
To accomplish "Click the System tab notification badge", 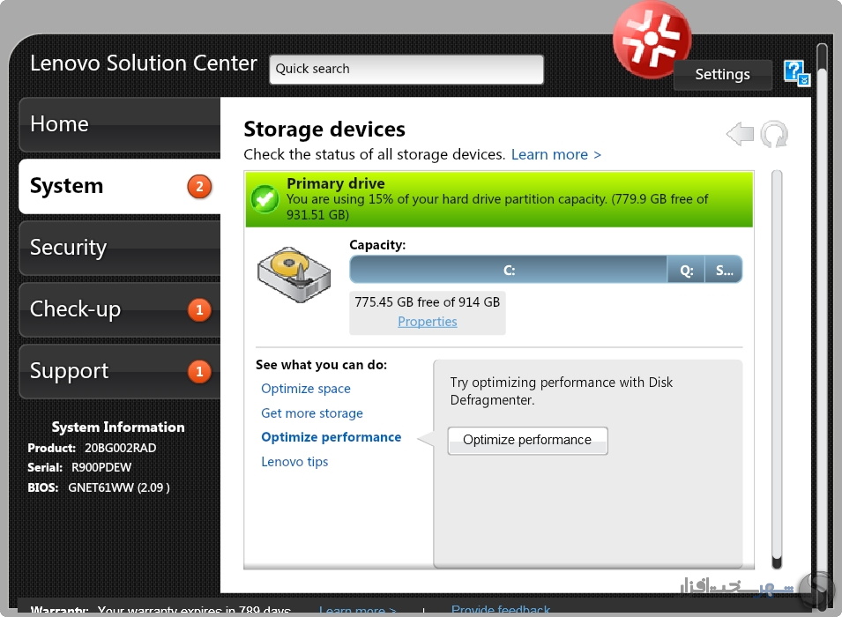I will 199,186.
